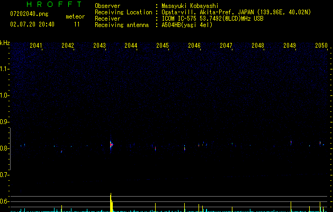This screenshot has height=212, width=333.
Task: Click the 'Observer' field label
Action: click(107, 6)
